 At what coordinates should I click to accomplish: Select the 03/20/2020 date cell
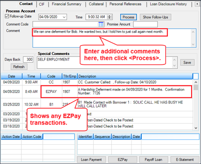pos(12,114)
